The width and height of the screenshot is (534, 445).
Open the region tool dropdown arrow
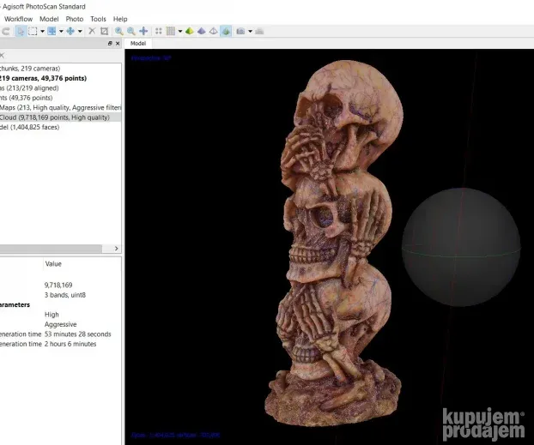point(61,32)
